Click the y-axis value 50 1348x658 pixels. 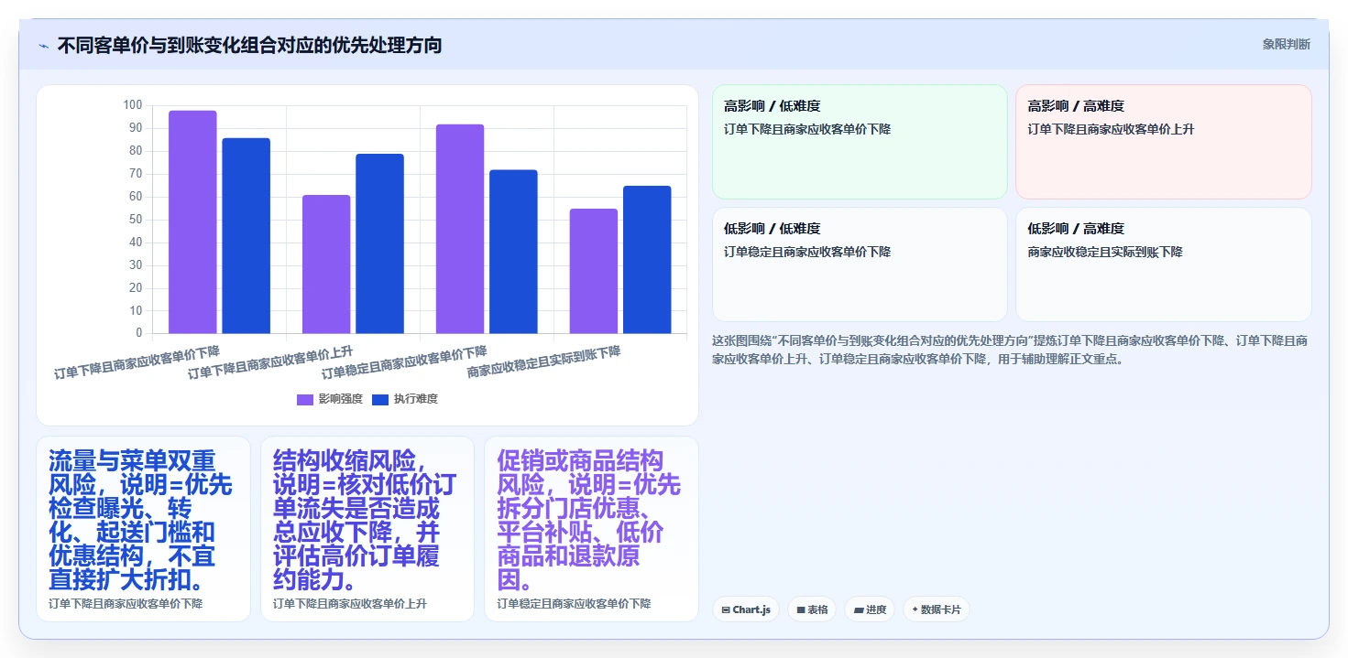[136, 220]
